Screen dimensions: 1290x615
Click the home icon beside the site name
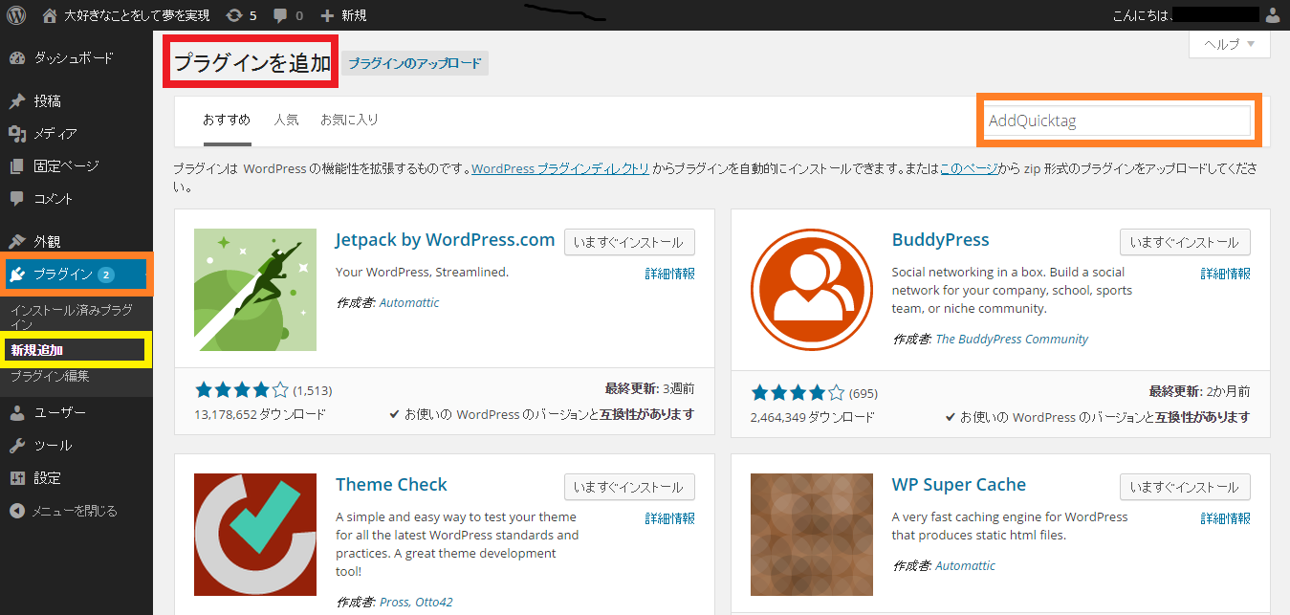[x=50, y=15]
